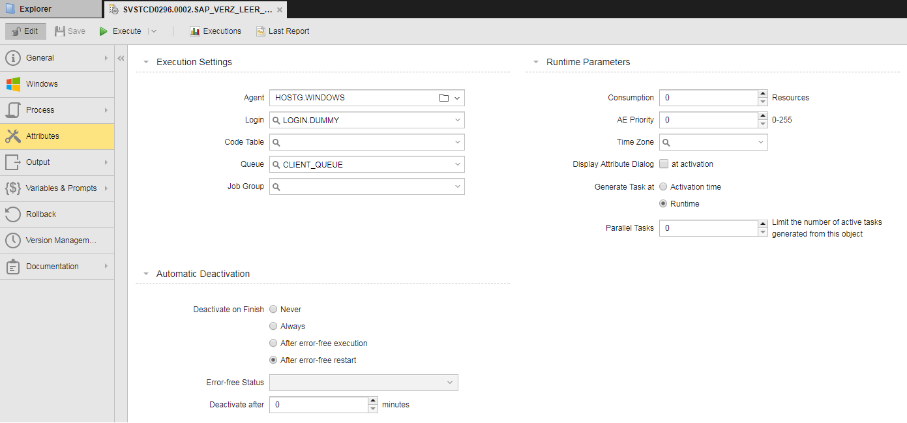Click the Windows logo icon

[13, 84]
